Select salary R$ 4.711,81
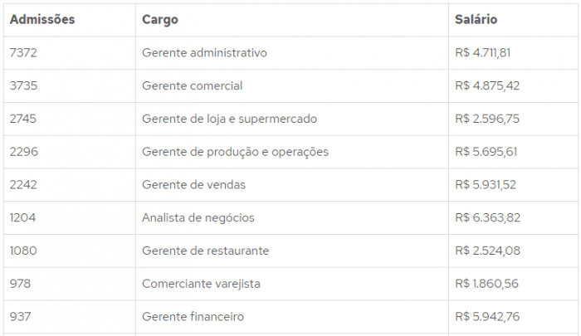Screen dimensions: 581x336 point(483,52)
